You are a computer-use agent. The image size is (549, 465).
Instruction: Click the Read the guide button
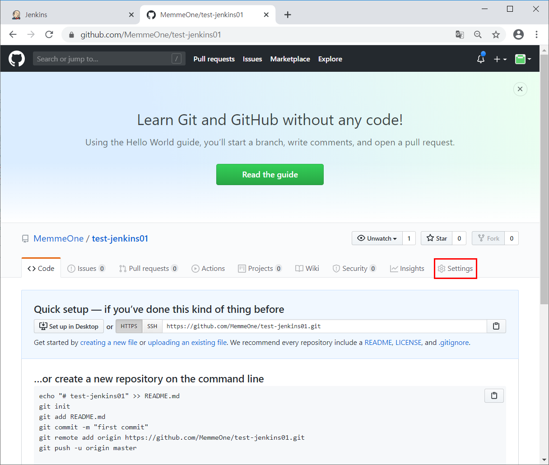pyautogui.click(x=270, y=175)
